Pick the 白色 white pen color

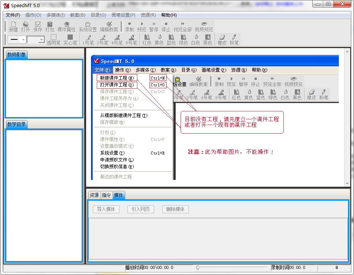pos(195,40)
